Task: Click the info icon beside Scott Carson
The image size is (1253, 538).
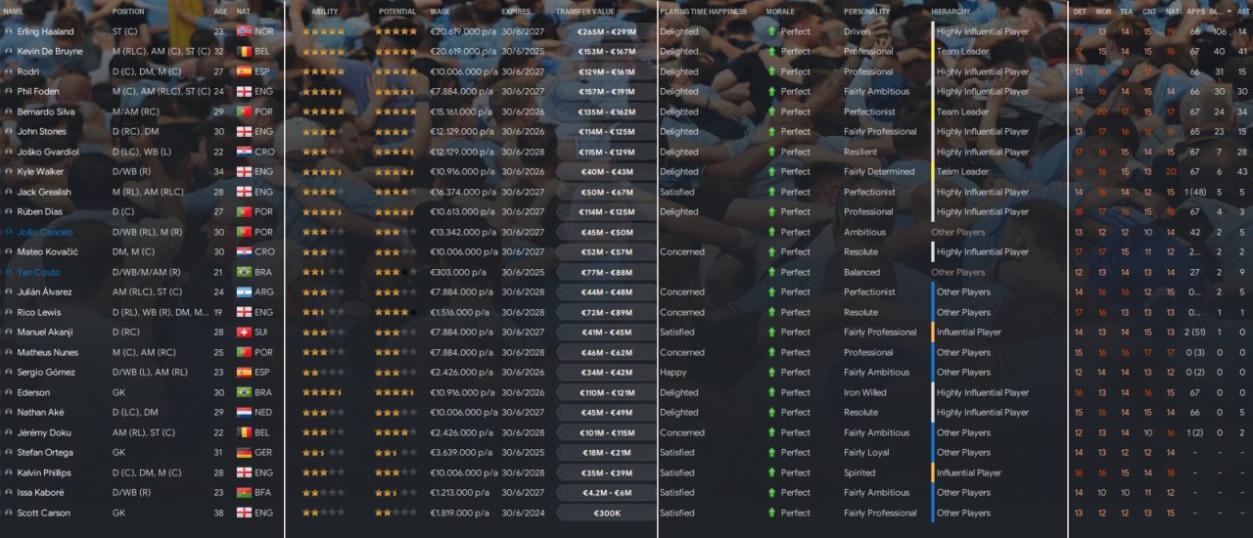Action: point(9,513)
